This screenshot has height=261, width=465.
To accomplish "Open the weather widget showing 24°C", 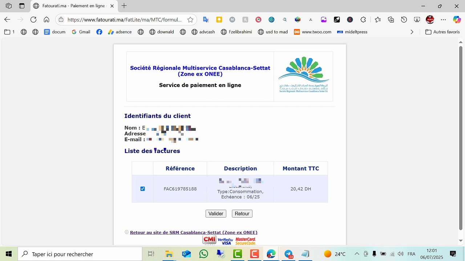I will point(335,254).
